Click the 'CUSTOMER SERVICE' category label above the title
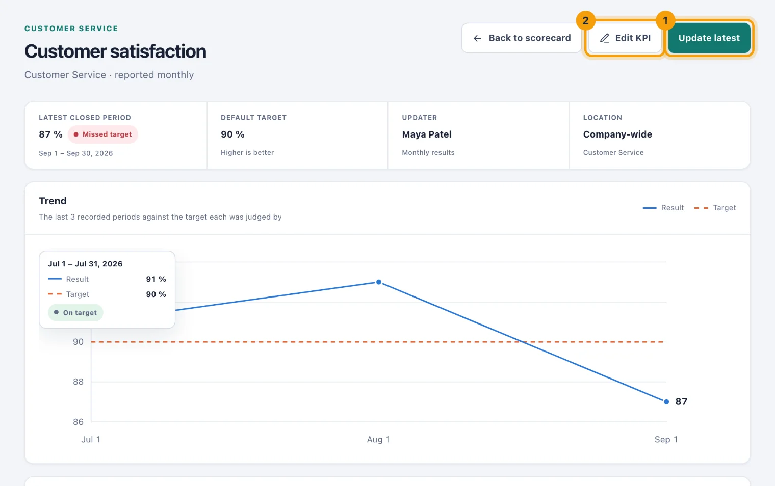The height and width of the screenshot is (486, 775). 71,29
